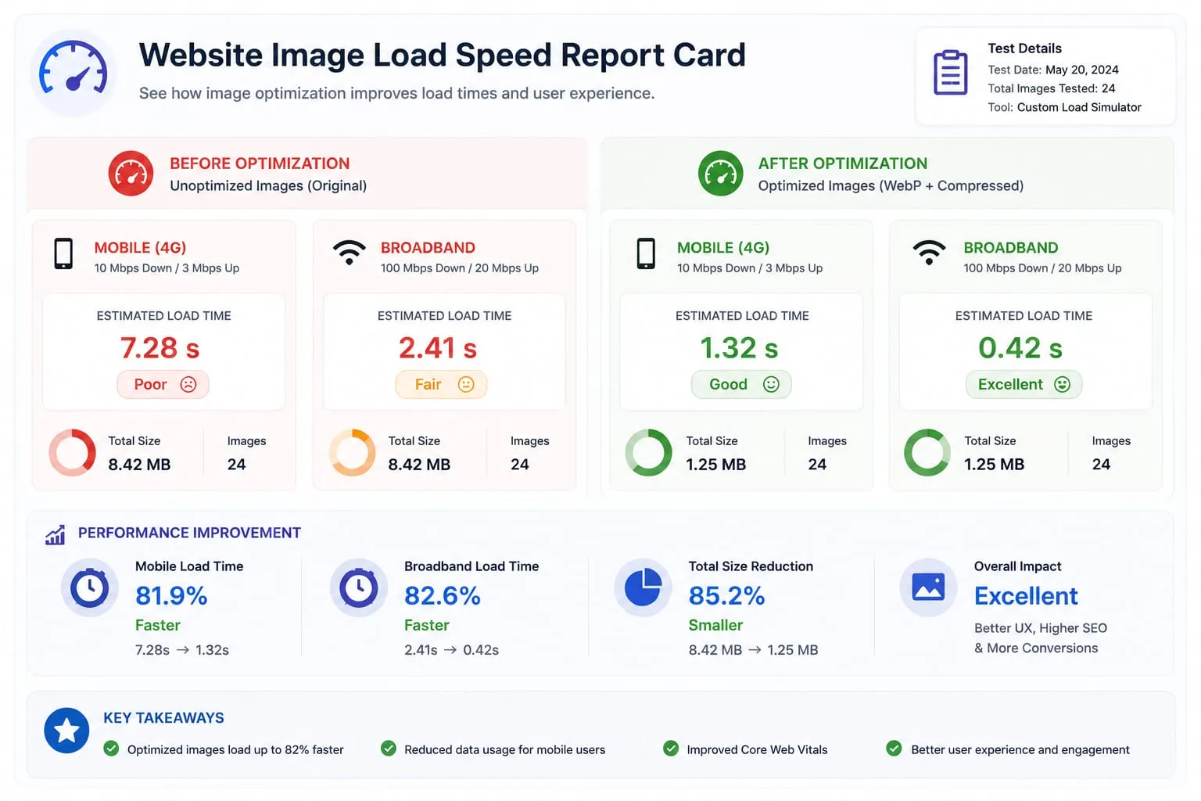Viewport: 1201px width, 801px height.
Task: Click the blue Excellent overall impact text
Action: tap(1026, 596)
